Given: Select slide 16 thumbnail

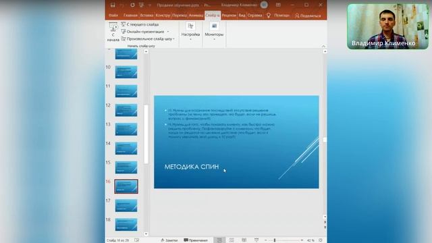Looking at the screenshot, I should [126, 186].
